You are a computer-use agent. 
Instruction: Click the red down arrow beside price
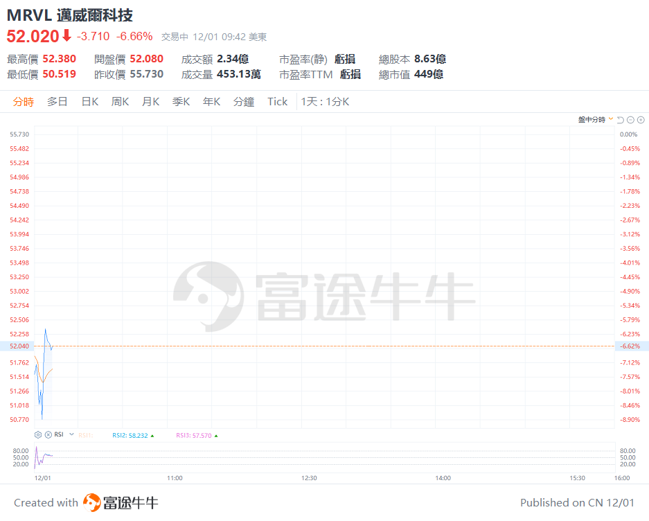coord(66,35)
